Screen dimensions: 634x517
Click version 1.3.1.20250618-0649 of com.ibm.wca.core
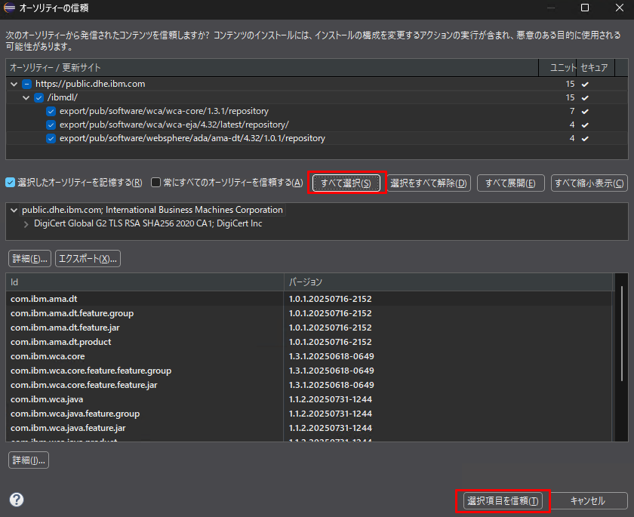tap(331, 356)
